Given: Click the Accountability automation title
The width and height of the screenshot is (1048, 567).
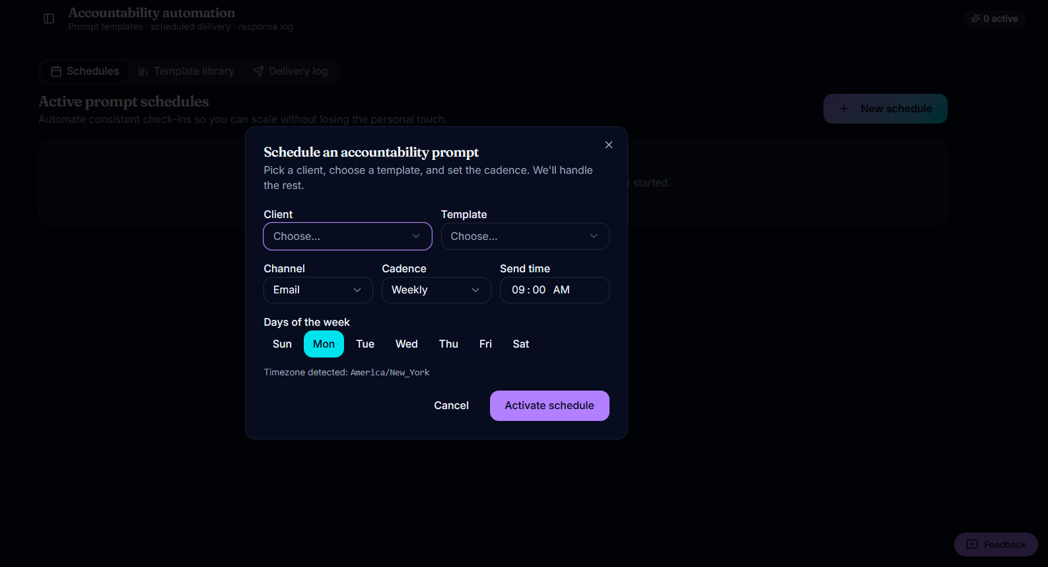Looking at the screenshot, I should (x=151, y=13).
